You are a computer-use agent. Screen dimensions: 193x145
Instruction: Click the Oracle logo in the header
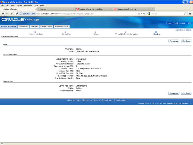point(13,20)
